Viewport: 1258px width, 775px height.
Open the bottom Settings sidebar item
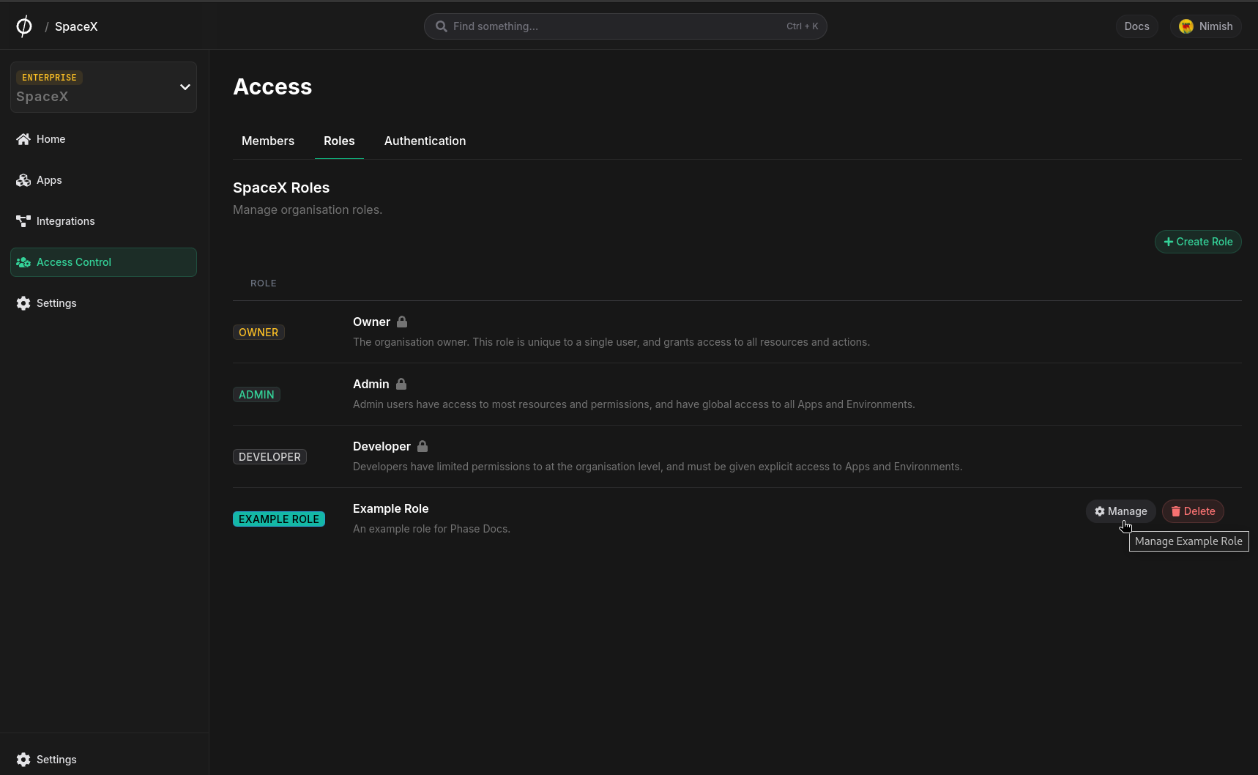pyautogui.click(x=103, y=760)
